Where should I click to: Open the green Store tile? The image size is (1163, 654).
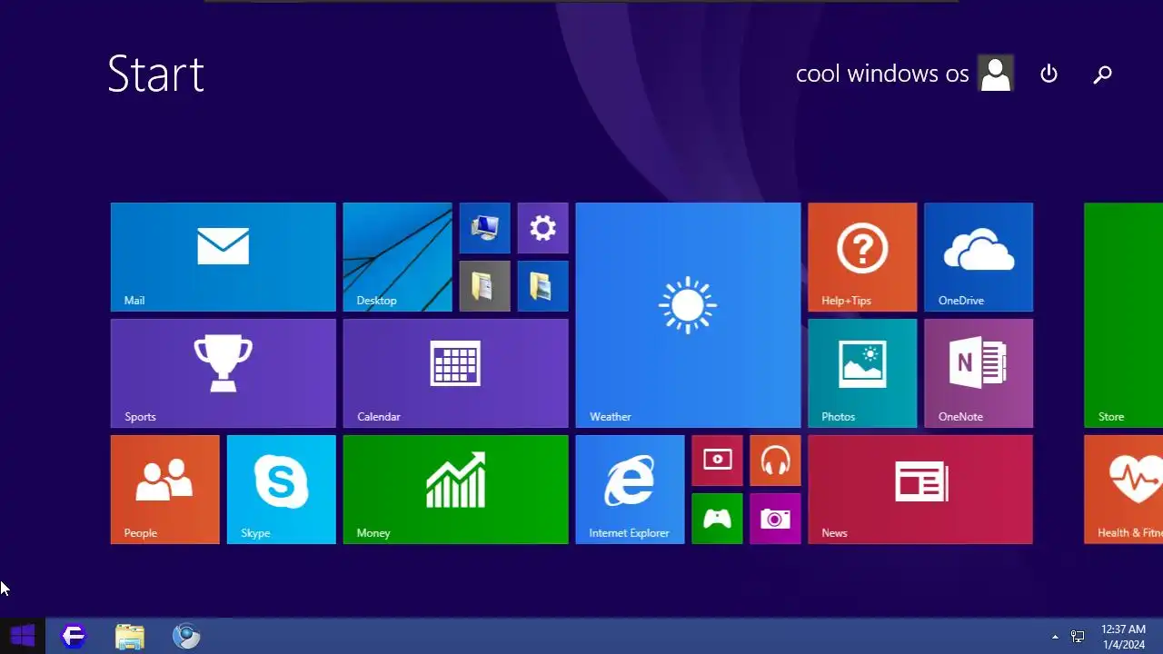tap(1124, 315)
